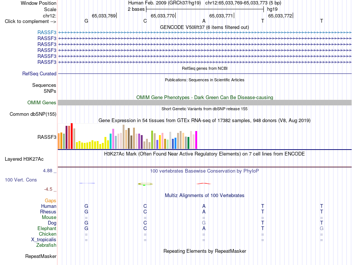Click the faded G mismatch in the Elephant row
Viewport: 352px width, 265px height.
tap(322, 229)
